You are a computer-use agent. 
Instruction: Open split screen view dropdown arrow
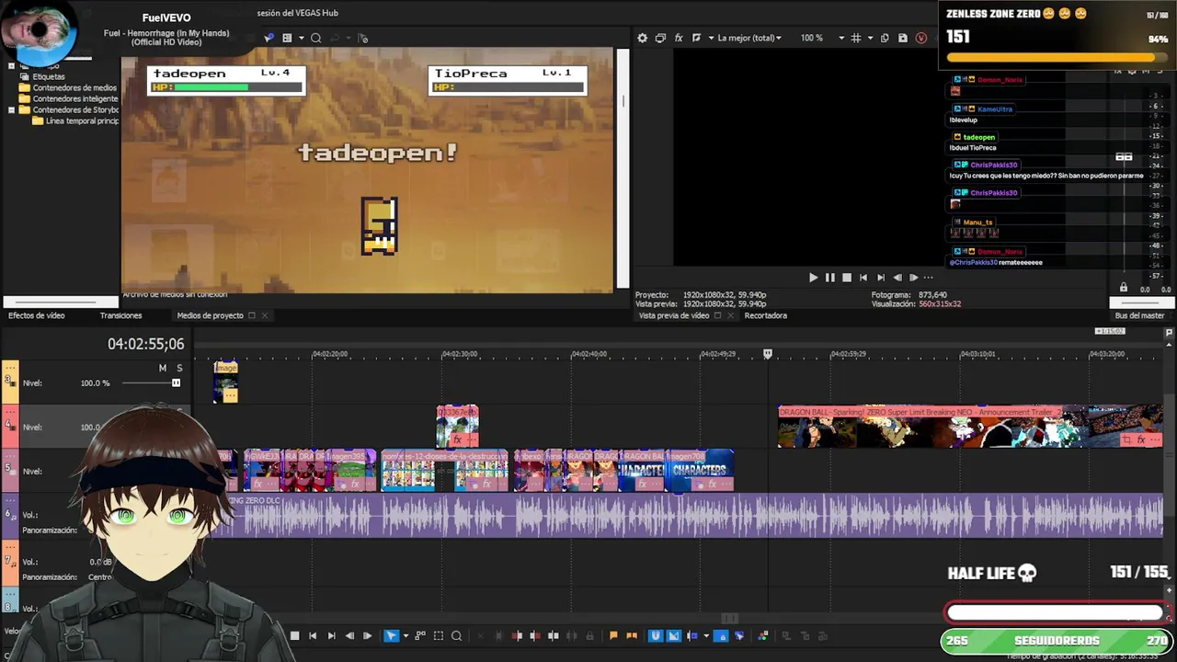[711, 38]
